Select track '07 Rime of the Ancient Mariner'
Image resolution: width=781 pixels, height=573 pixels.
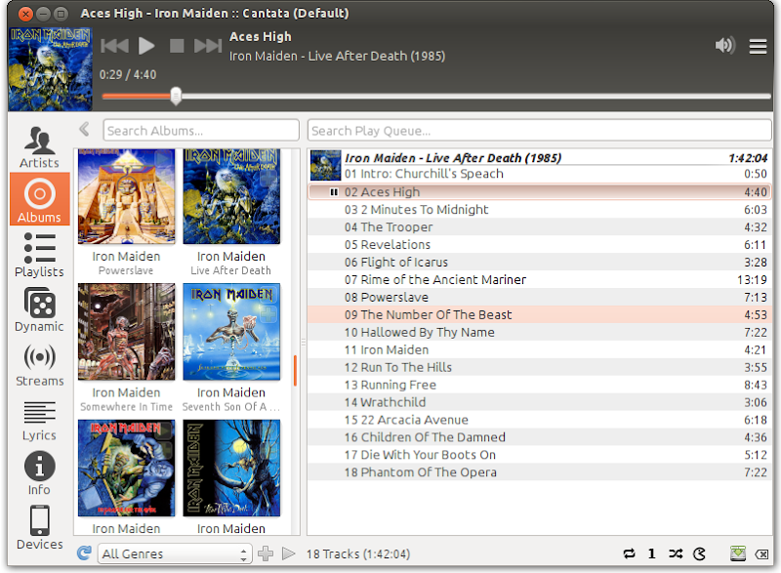[540, 280]
